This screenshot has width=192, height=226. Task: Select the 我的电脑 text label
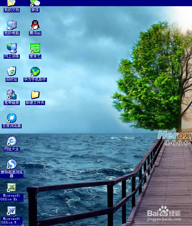(x=12, y=33)
